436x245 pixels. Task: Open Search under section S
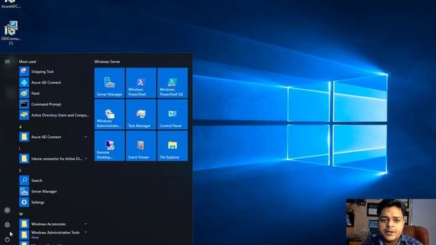(54, 180)
